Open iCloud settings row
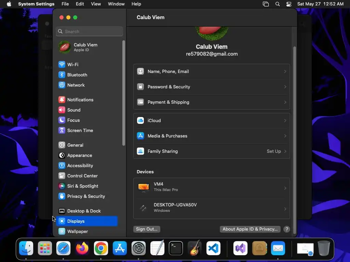Image resolution: width=350 pixels, height=262 pixels. pos(212,120)
